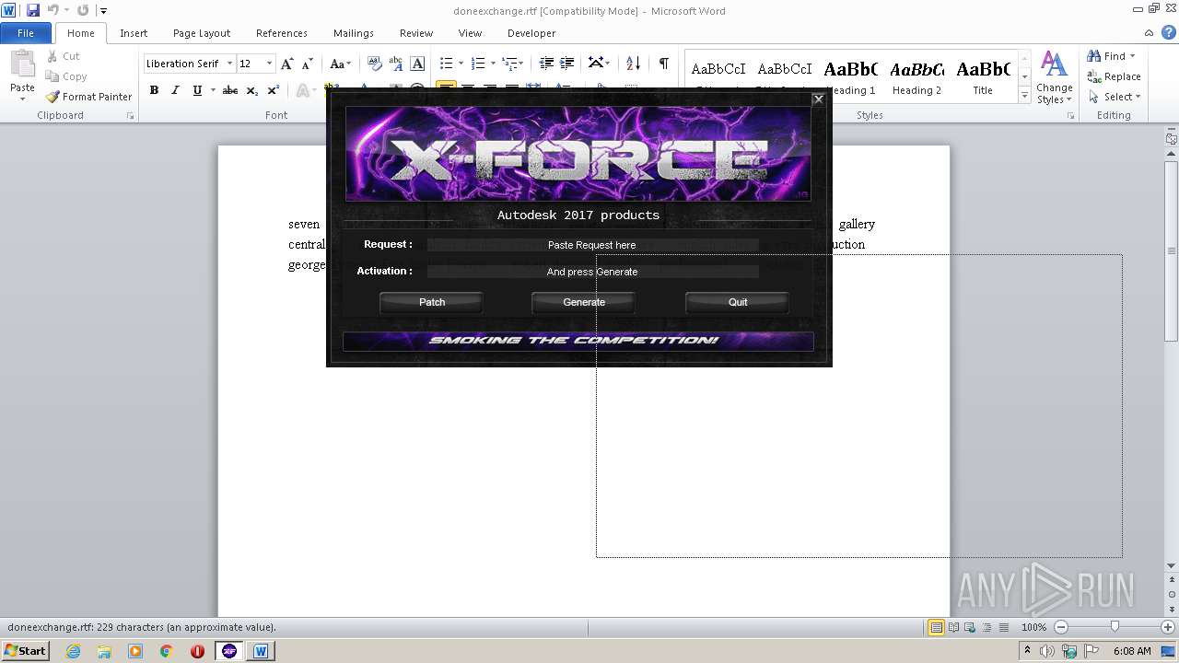This screenshot has height=663, width=1179.
Task: Apply the Heading 2 style
Action: 916,77
